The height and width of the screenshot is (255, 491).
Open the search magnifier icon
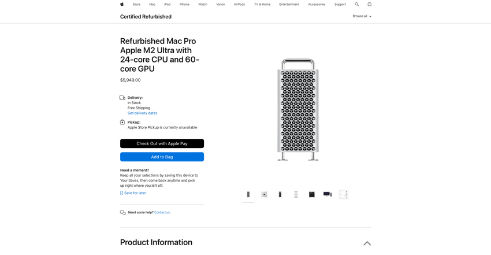coord(356,4)
